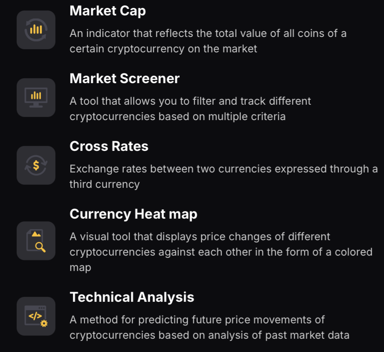The image size is (384, 352).
Task: Click the line 'cryptocurrencies based on multiple criteria'
Action: click(x=177, y=117)
